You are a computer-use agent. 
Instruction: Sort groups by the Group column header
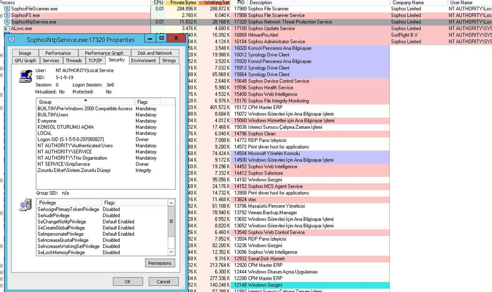85,102
